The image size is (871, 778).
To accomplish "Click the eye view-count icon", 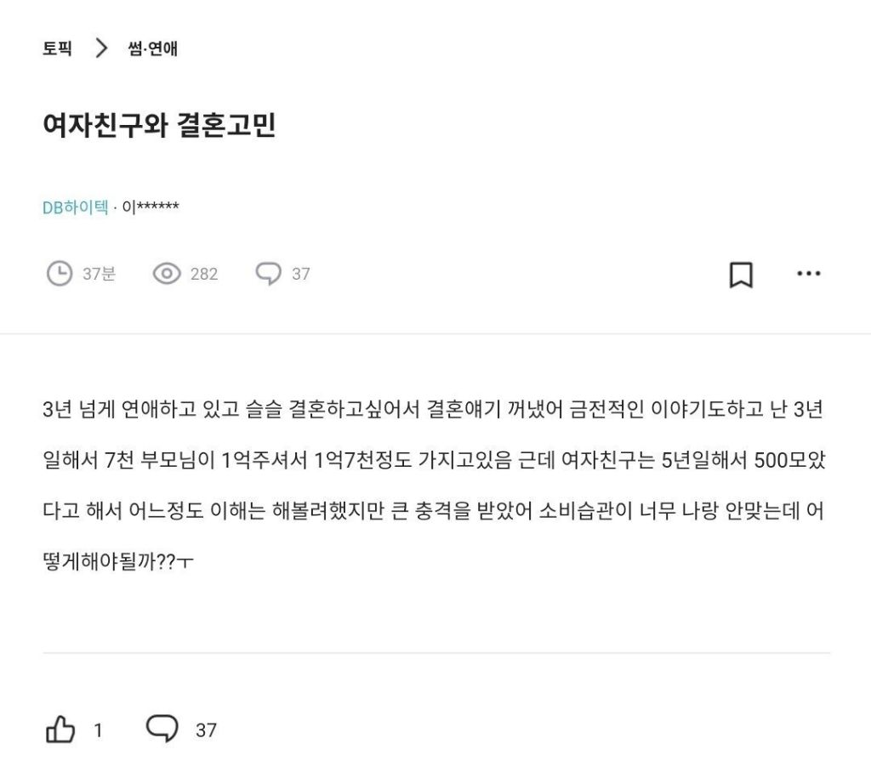I will pyautogui.click(x=167, y=274).
